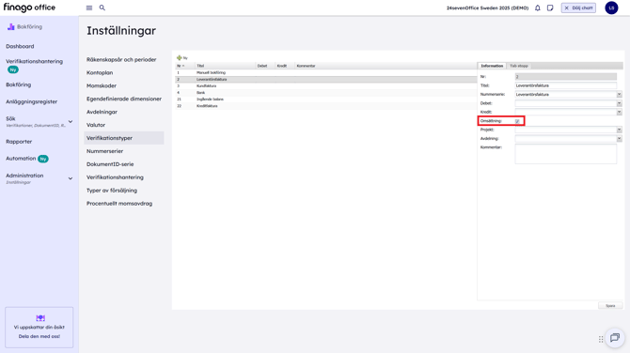This screenshot has width=630, height=353.
Task: Open Anläggningsregister in sidebar
Action: 31,101
